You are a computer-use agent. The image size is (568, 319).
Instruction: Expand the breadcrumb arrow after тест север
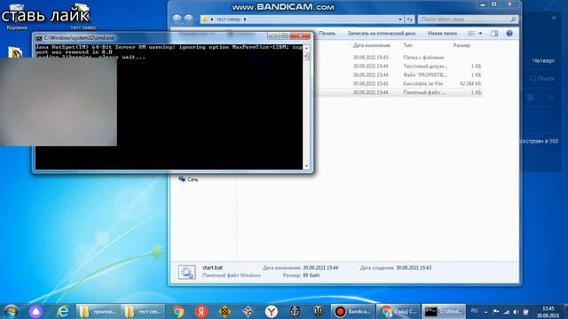click(x=245, y=19)
